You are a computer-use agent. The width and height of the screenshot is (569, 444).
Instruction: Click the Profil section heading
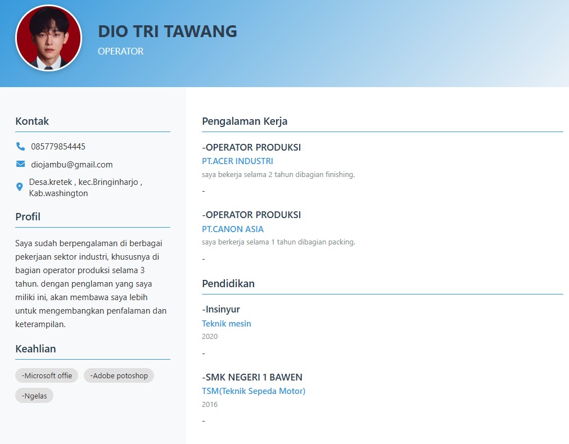tap(28, 216)
